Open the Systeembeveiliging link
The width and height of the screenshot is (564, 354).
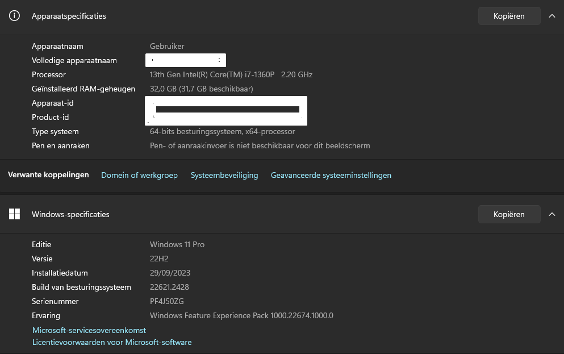click(x=224, y=175)
